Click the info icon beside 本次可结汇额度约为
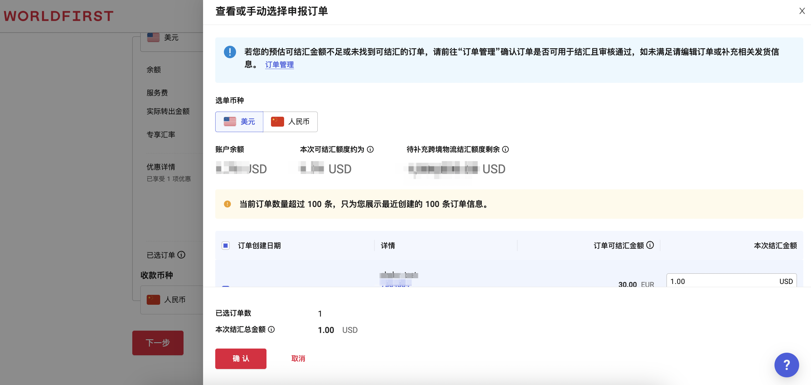This screenshot has height=385, width=811. tap(371, 149)
